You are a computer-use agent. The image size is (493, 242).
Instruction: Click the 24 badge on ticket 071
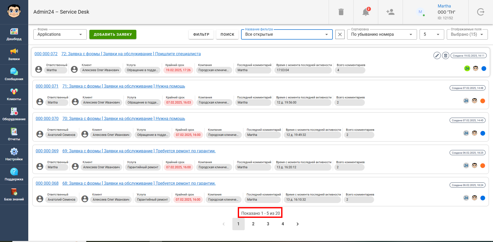point(466,101)
